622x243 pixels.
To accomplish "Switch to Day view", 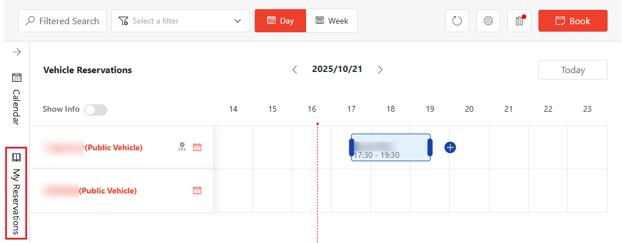I will [280, 21].
